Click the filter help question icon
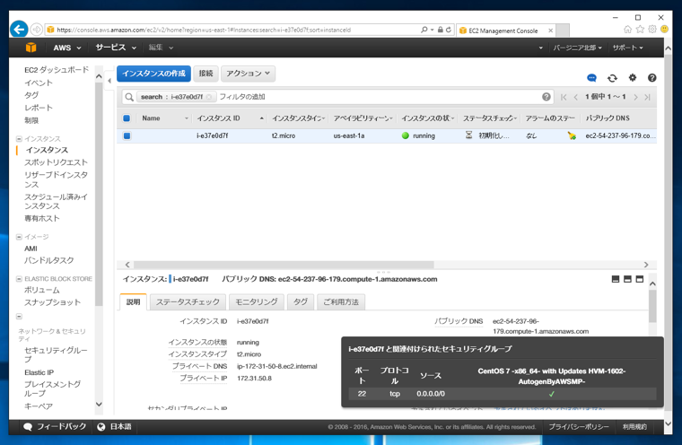The image size is (682, 445). (x=546, y=97)
